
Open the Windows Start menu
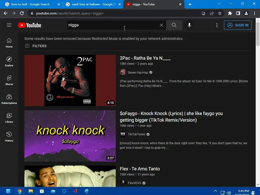coord(8,191)
